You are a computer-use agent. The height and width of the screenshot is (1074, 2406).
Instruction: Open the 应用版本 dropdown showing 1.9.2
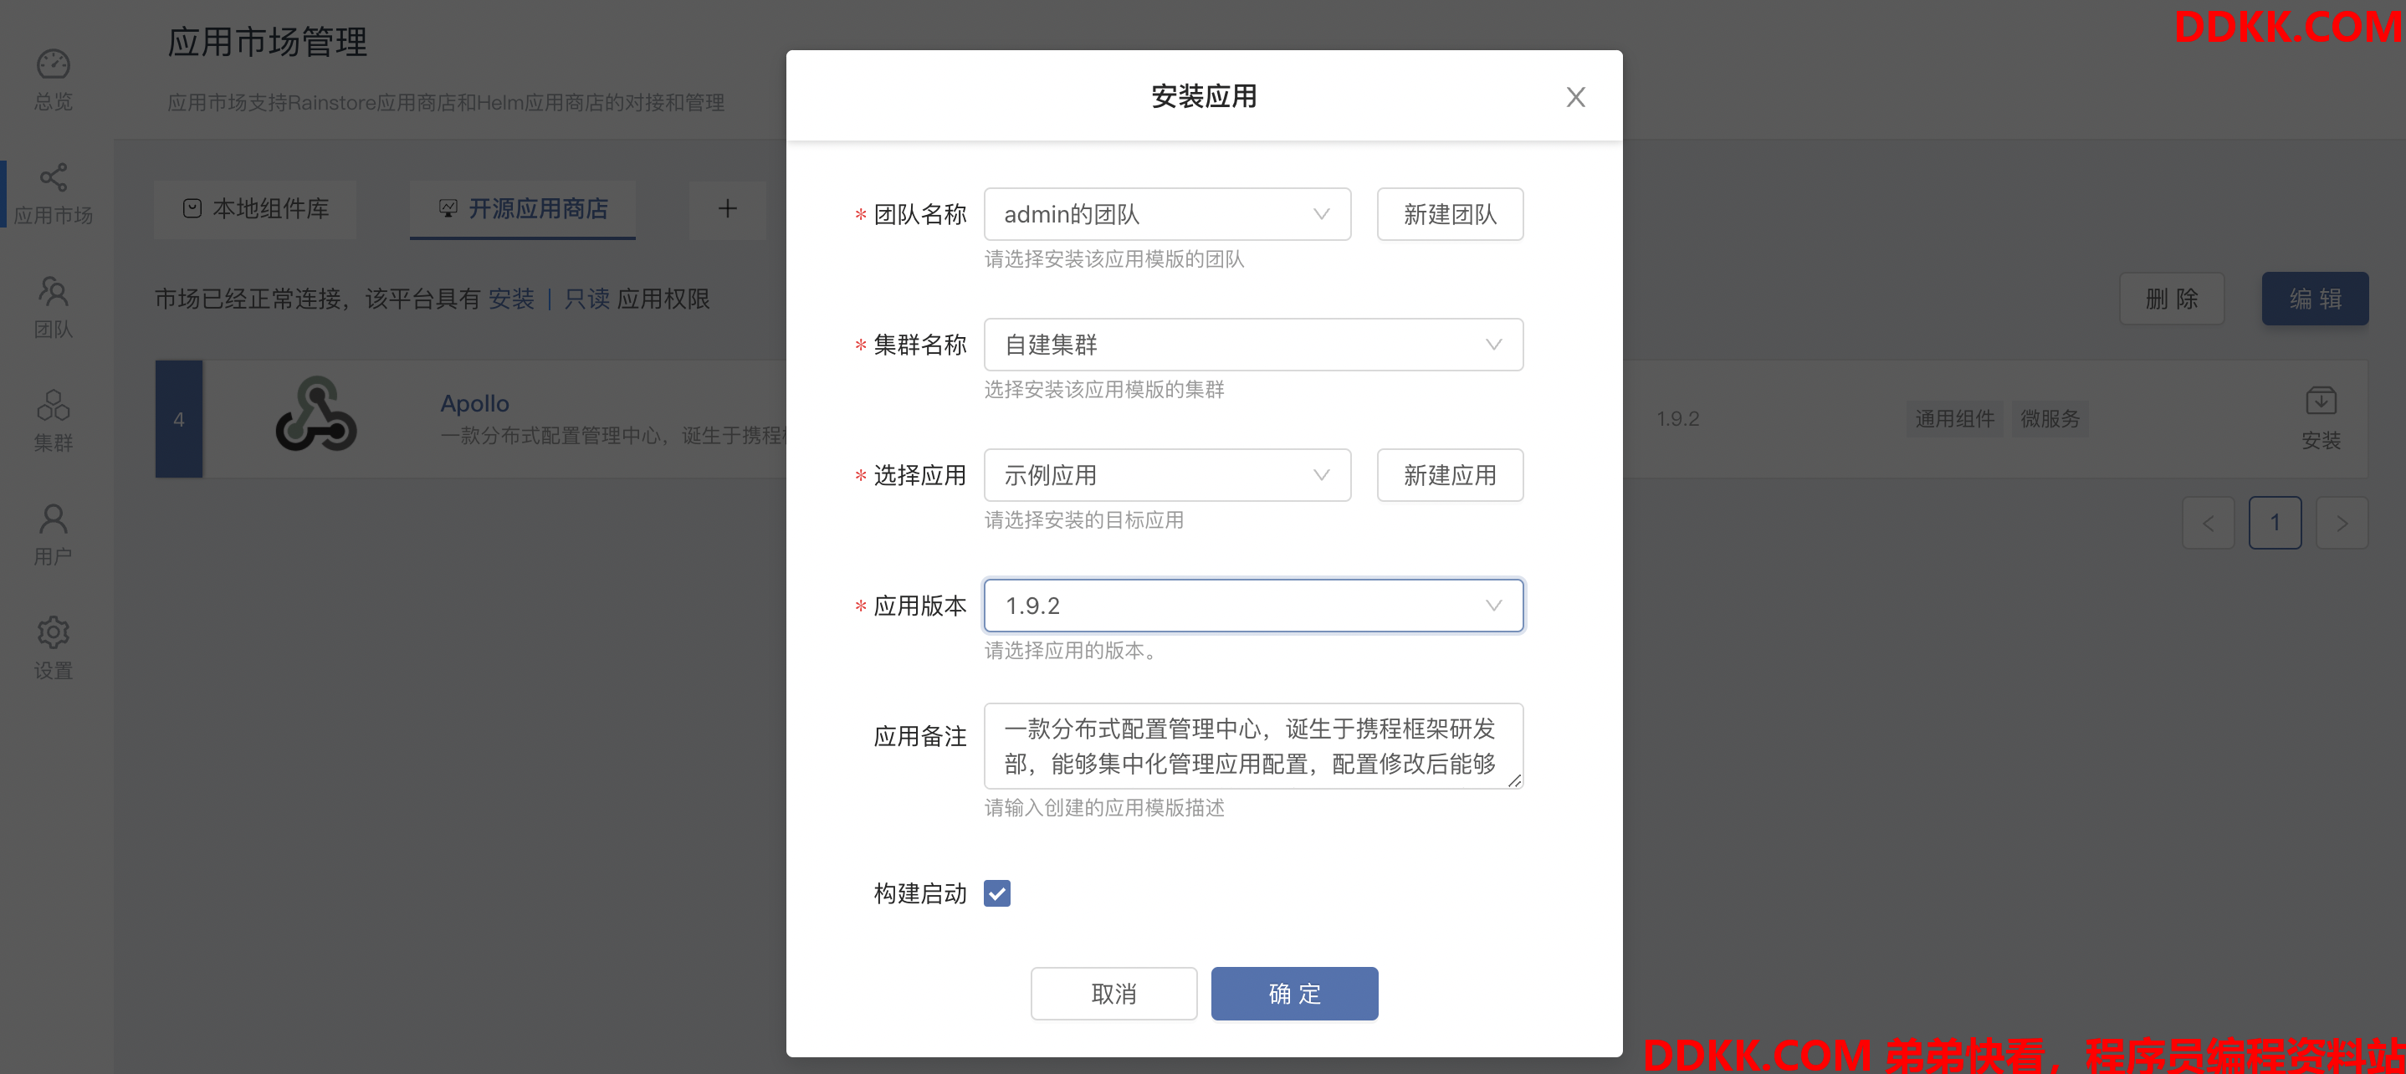pos(1253,606)
